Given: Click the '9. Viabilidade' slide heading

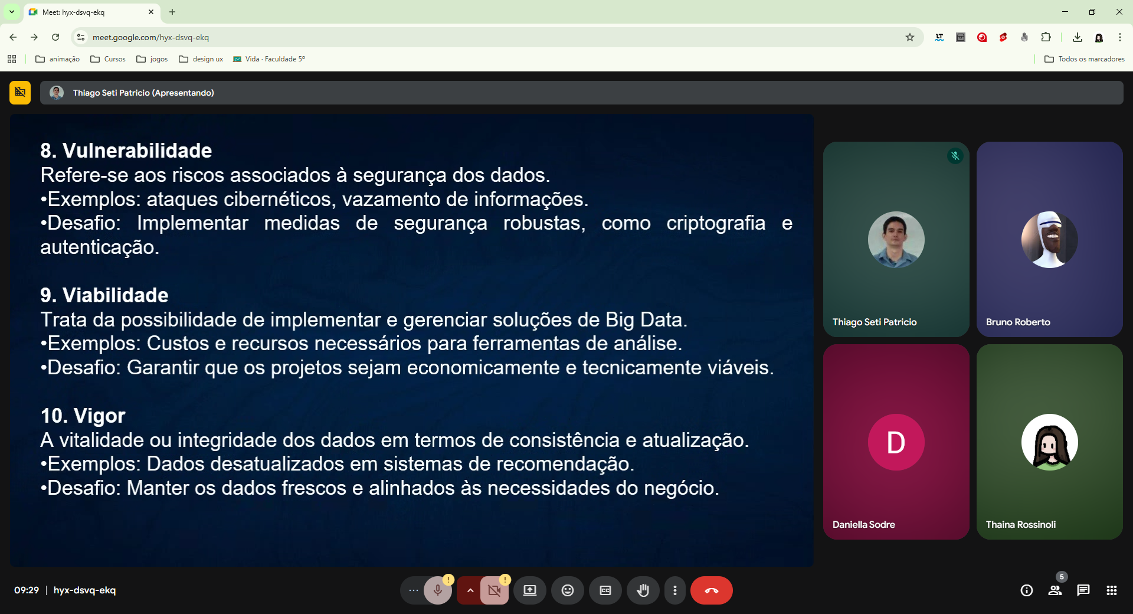Looking at the screenshot, I should pyautogui.click(x=104, y=295).
